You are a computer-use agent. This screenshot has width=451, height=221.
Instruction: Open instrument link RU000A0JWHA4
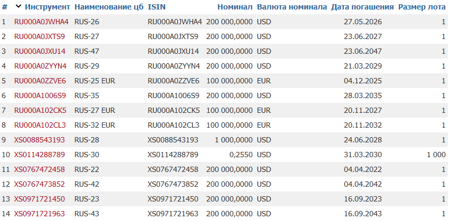pos(41,22)
